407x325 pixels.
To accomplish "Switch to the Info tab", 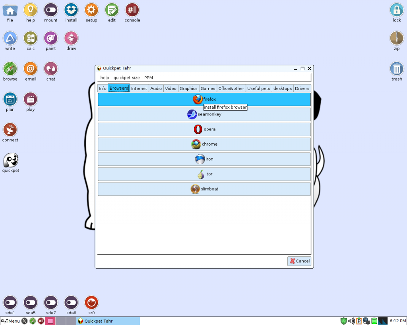I will 103,88.
